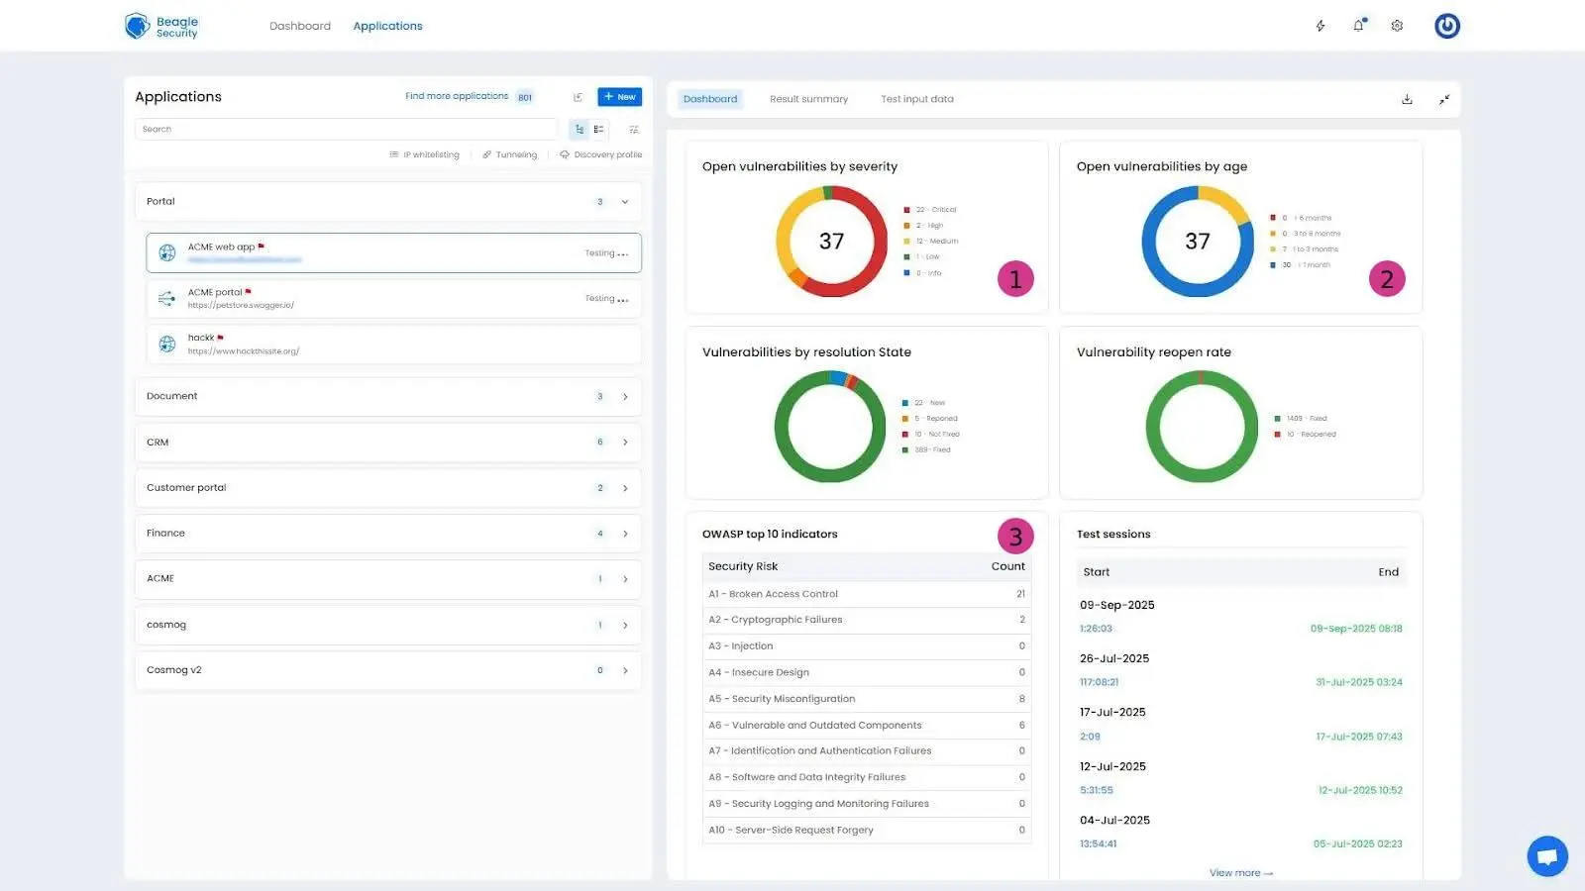Screen dimensions: 1585x891
Task: Open the settings gear icon
Action: click(x=1397, y=26)
